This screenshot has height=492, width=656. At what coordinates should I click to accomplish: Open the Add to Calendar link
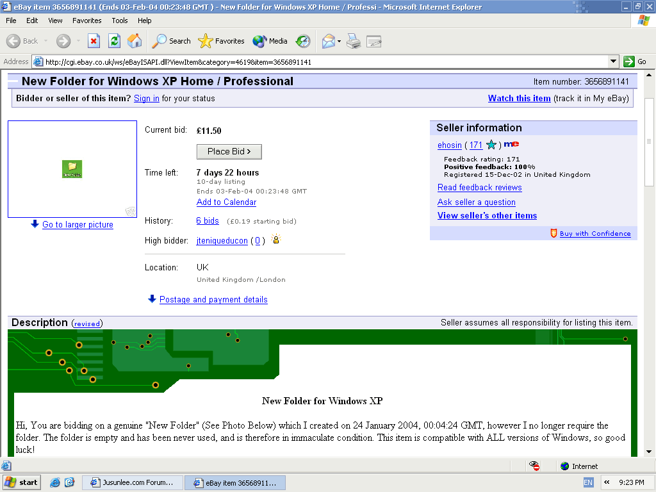(226, 202)
